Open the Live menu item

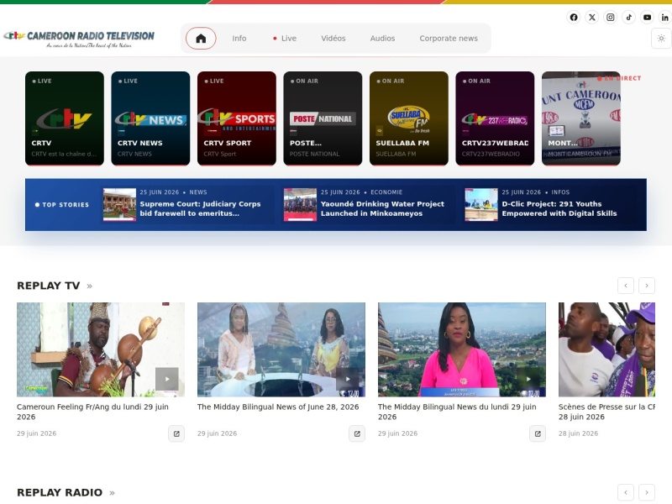[x=285, y=39]
